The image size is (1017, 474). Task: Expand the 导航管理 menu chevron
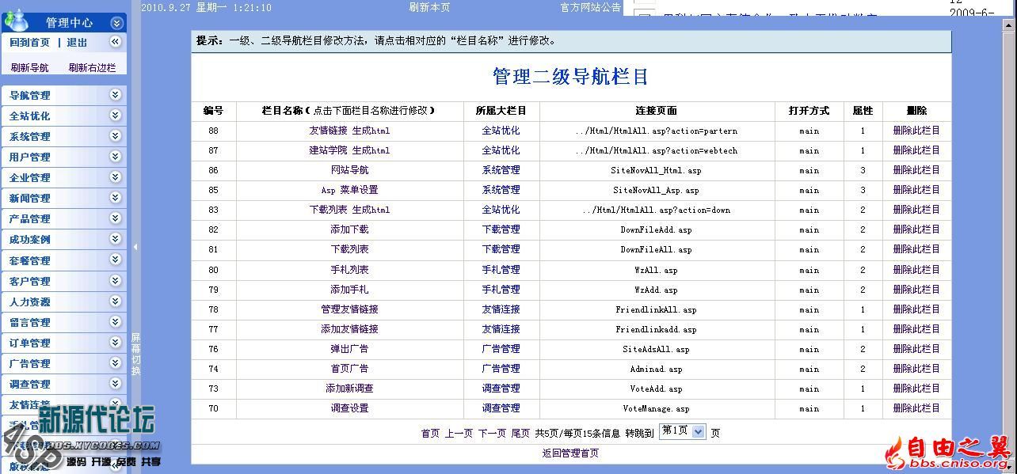coord(116,95)
